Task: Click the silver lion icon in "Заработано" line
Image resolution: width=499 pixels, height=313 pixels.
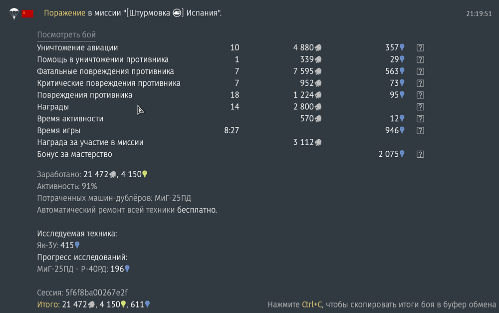Action: [113, 174]
